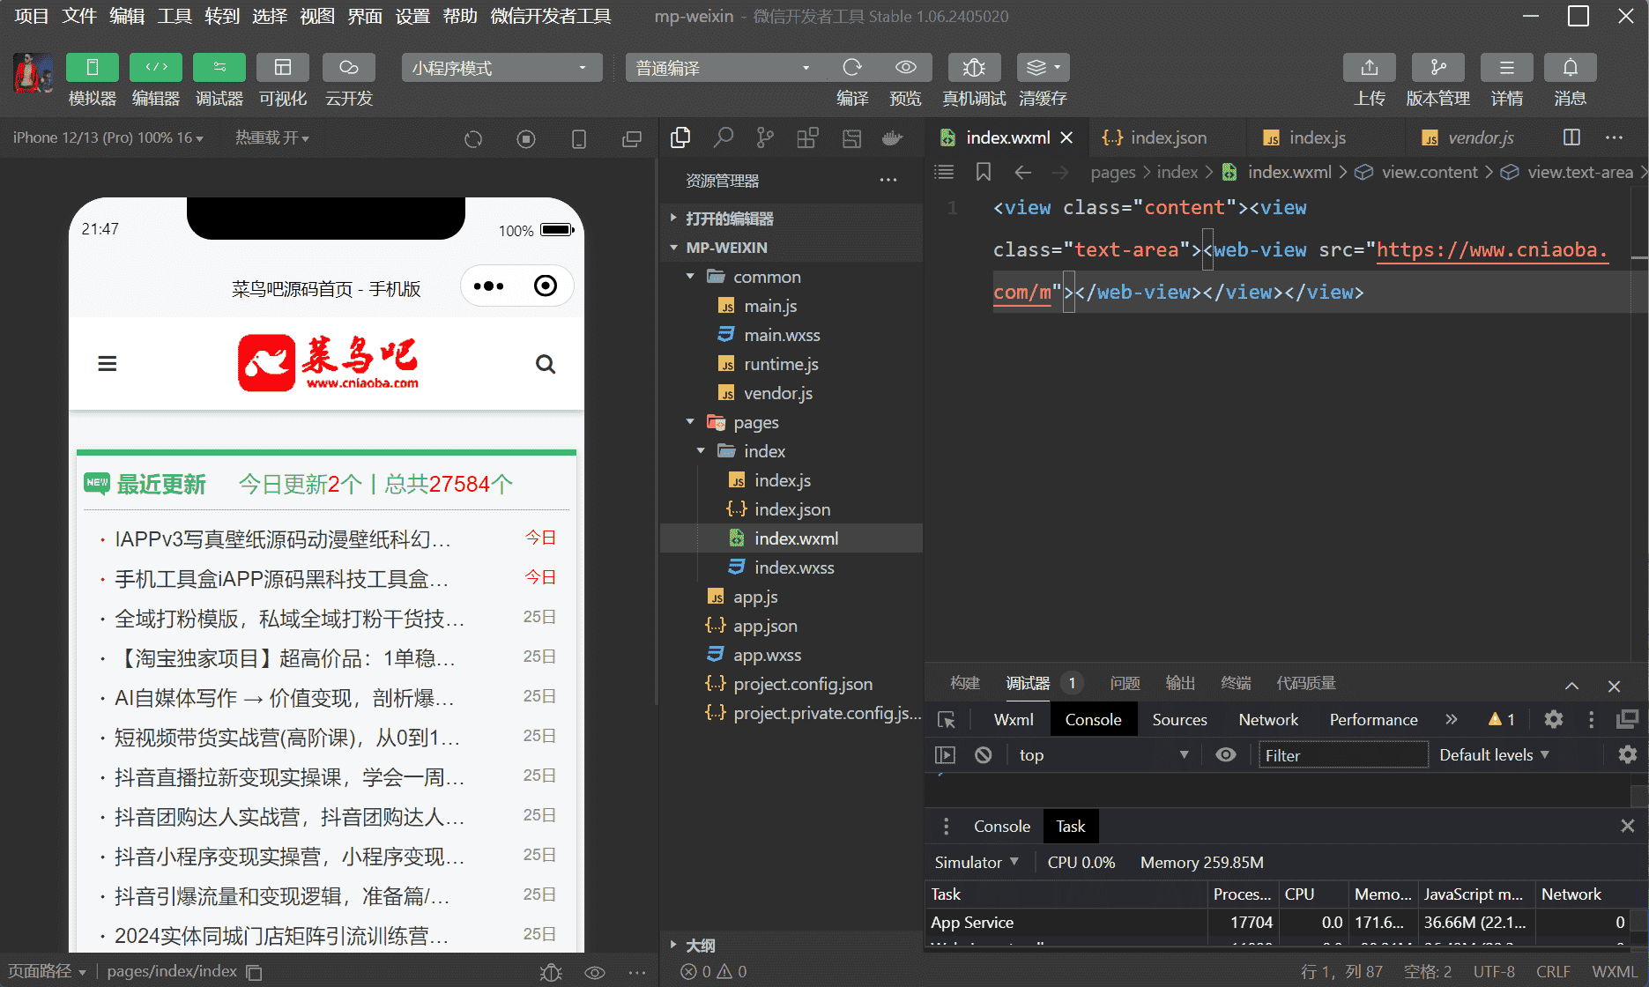Open the Default levels dropdown

coord(1494,755)
